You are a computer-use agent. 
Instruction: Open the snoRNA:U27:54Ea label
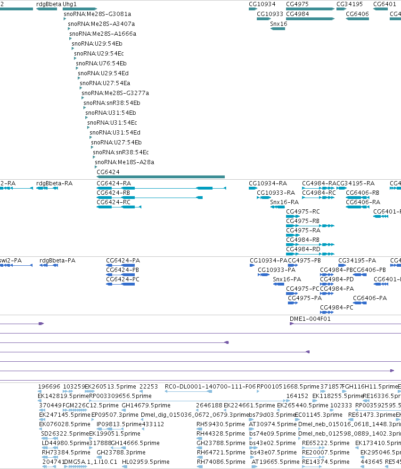click(105, 83)
